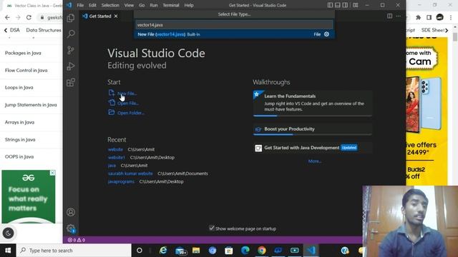Click the taskbar search box

(x=74, y=251)
